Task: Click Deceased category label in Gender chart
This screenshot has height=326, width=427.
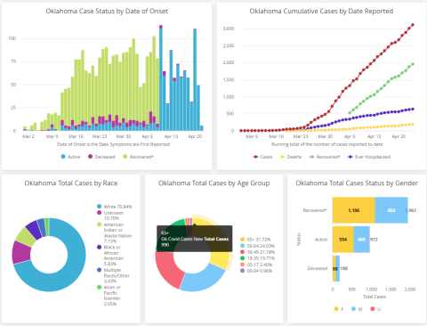Action: coord(318,268)
